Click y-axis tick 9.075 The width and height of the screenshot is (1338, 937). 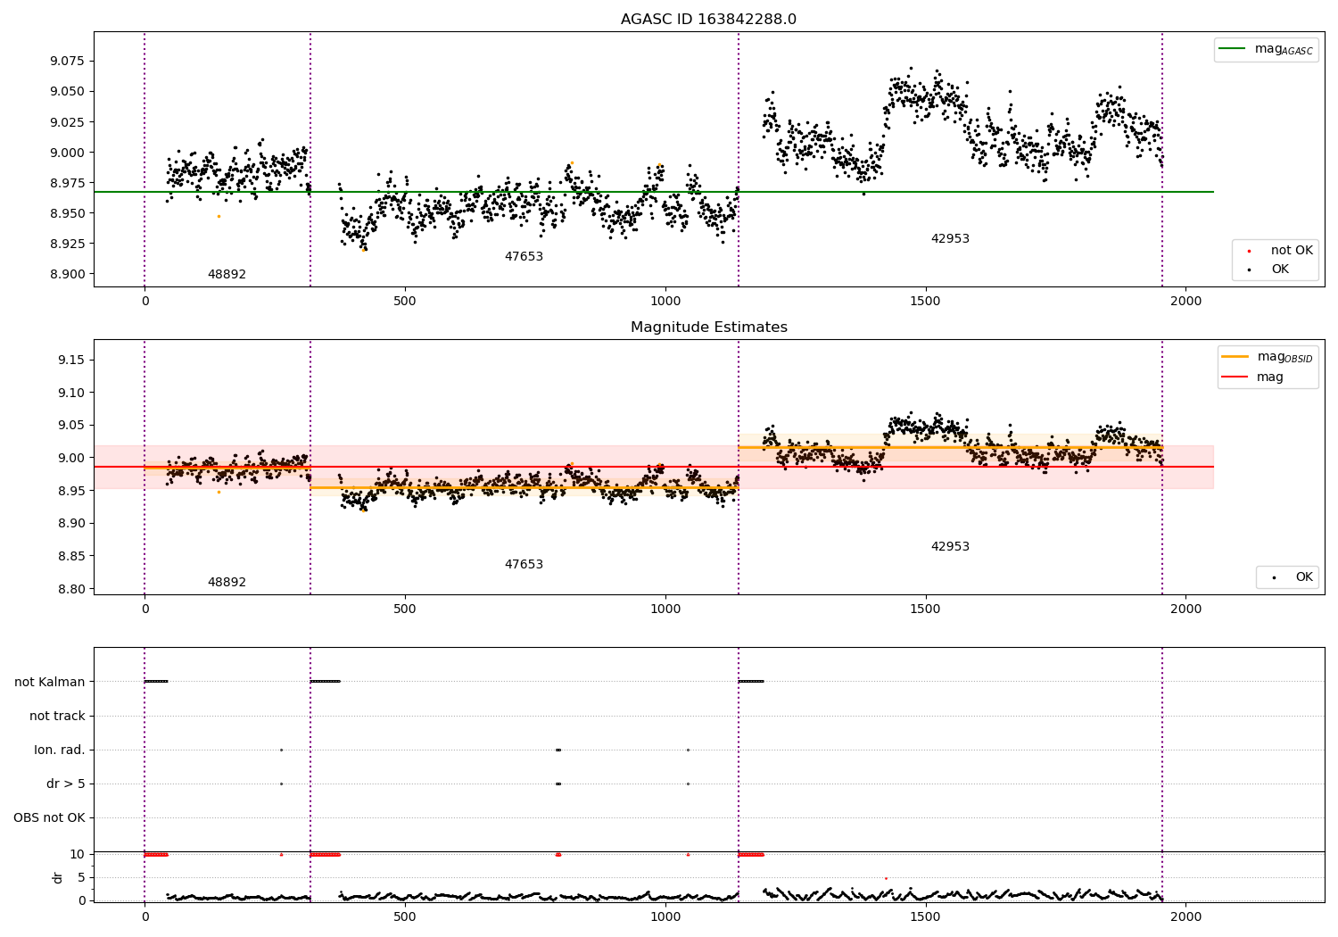(x=67, y=62)
